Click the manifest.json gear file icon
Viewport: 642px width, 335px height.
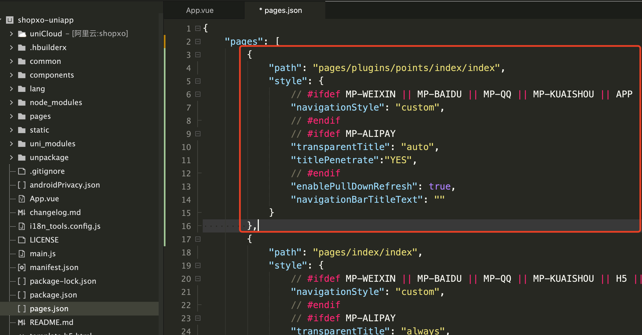(x=22, y=267)
